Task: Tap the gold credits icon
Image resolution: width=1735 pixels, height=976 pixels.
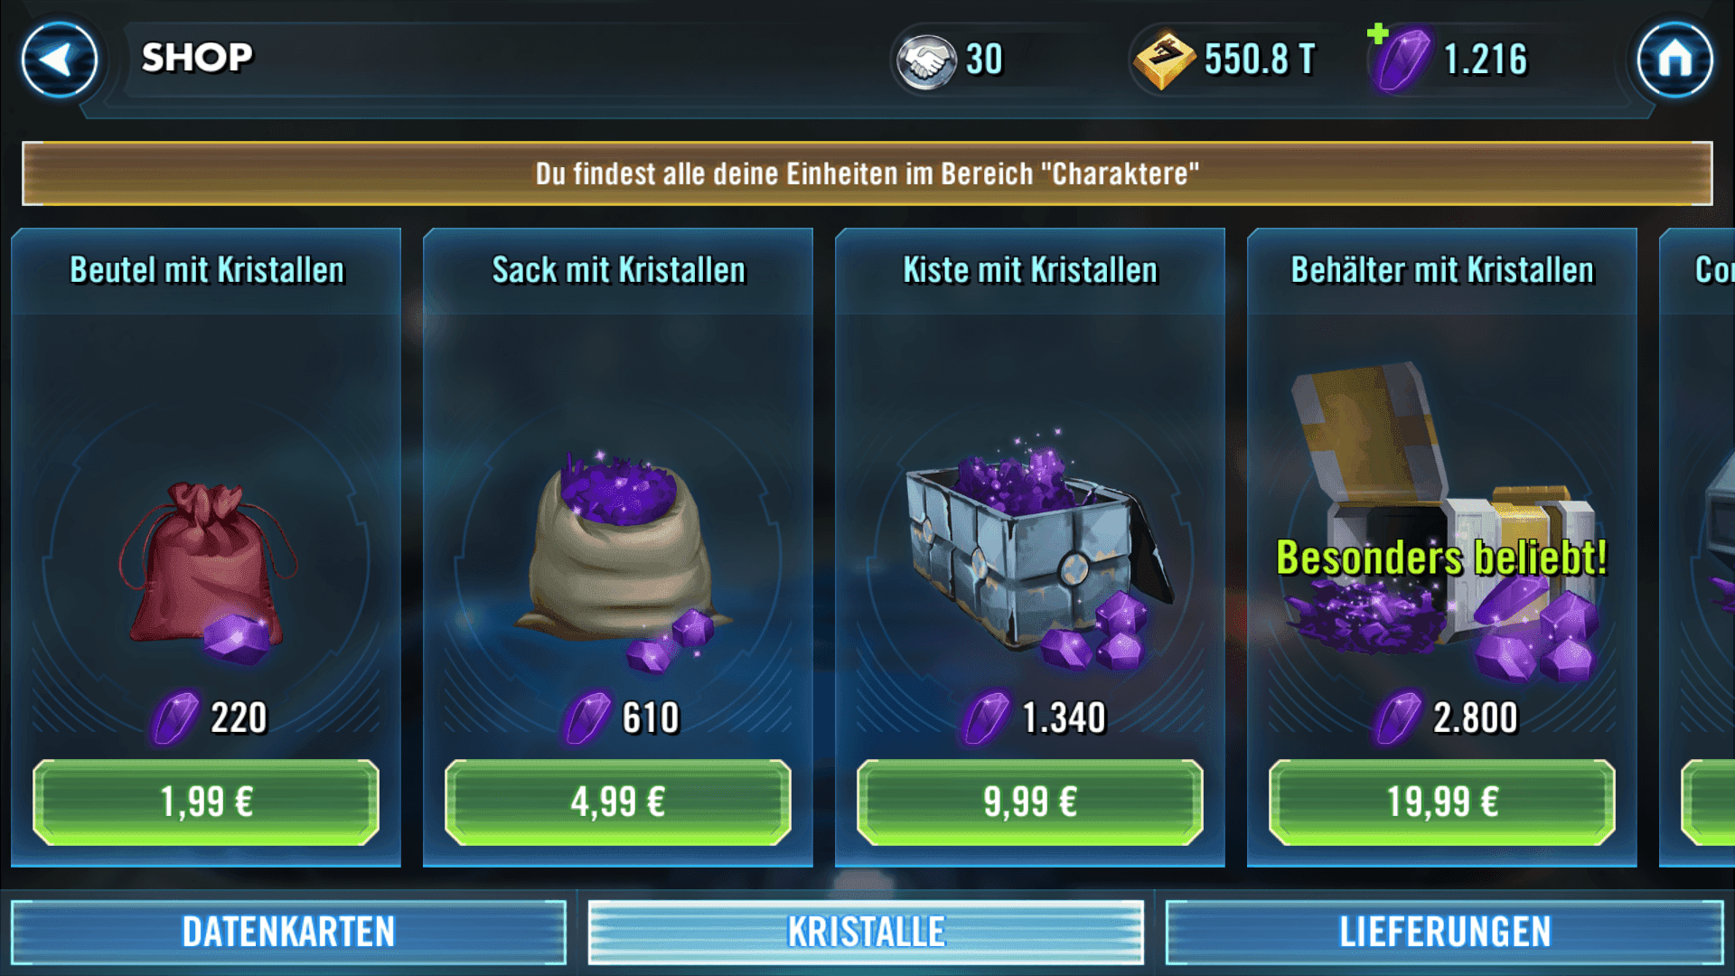Action: 1164,61
